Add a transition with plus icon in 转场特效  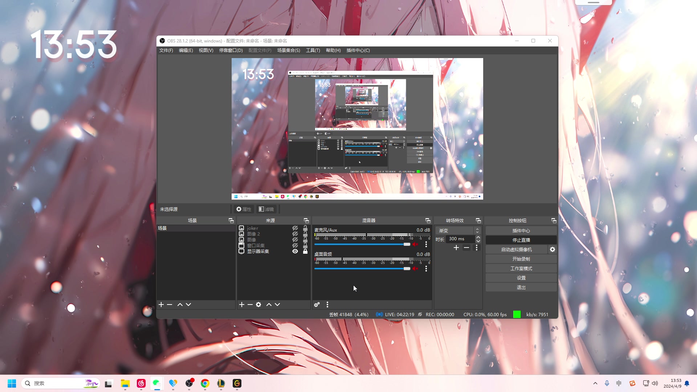pyautogui.click(x=456, y=248)
